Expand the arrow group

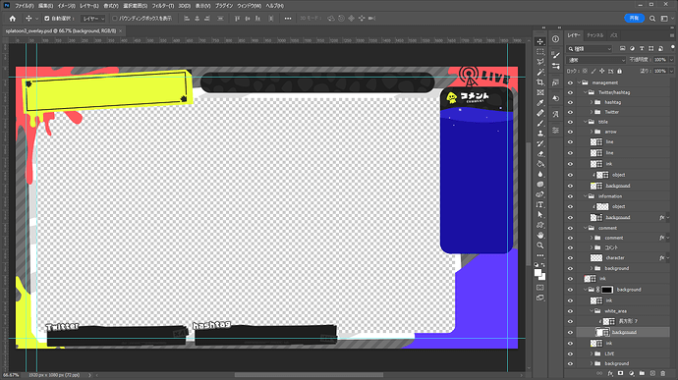pos(592,132)
